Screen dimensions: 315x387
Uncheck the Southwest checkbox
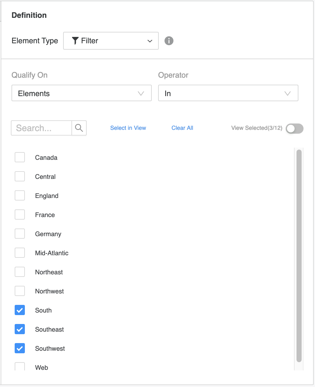[20, 348]
